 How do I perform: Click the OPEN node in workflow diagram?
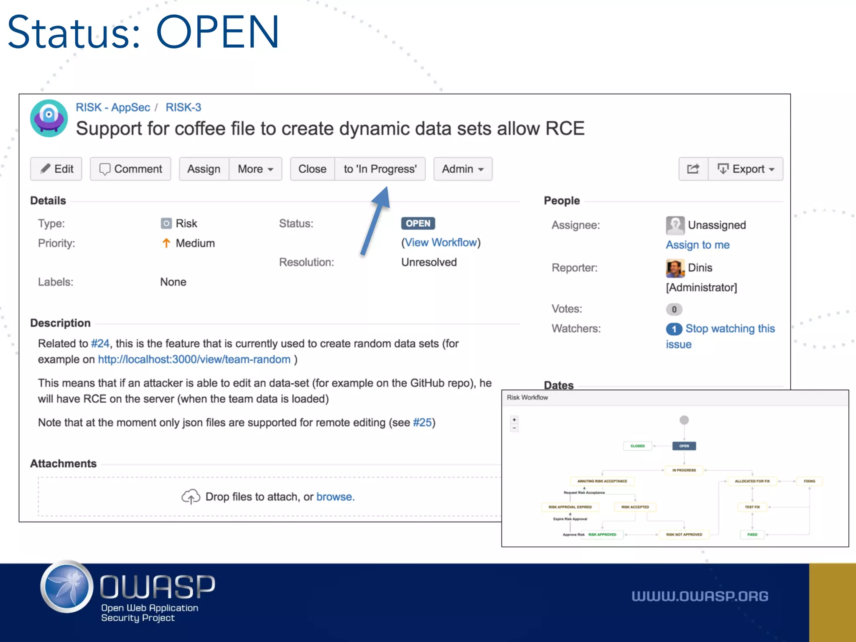(x=684, y=446)
